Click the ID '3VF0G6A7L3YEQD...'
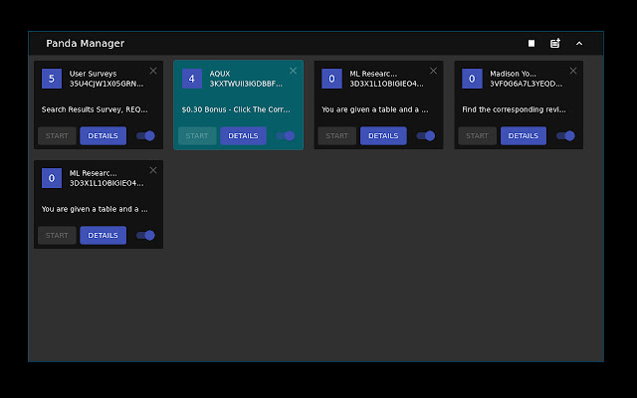Image resolution: width=637 pixels, height=398 pixels. [527, 84]
